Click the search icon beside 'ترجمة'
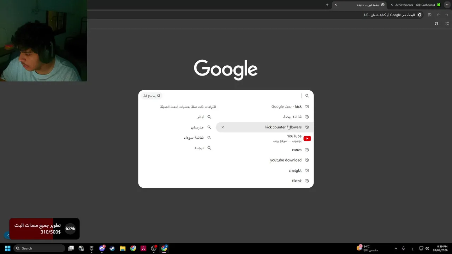This screenshot has width=452, height=254. pos(209,148)
